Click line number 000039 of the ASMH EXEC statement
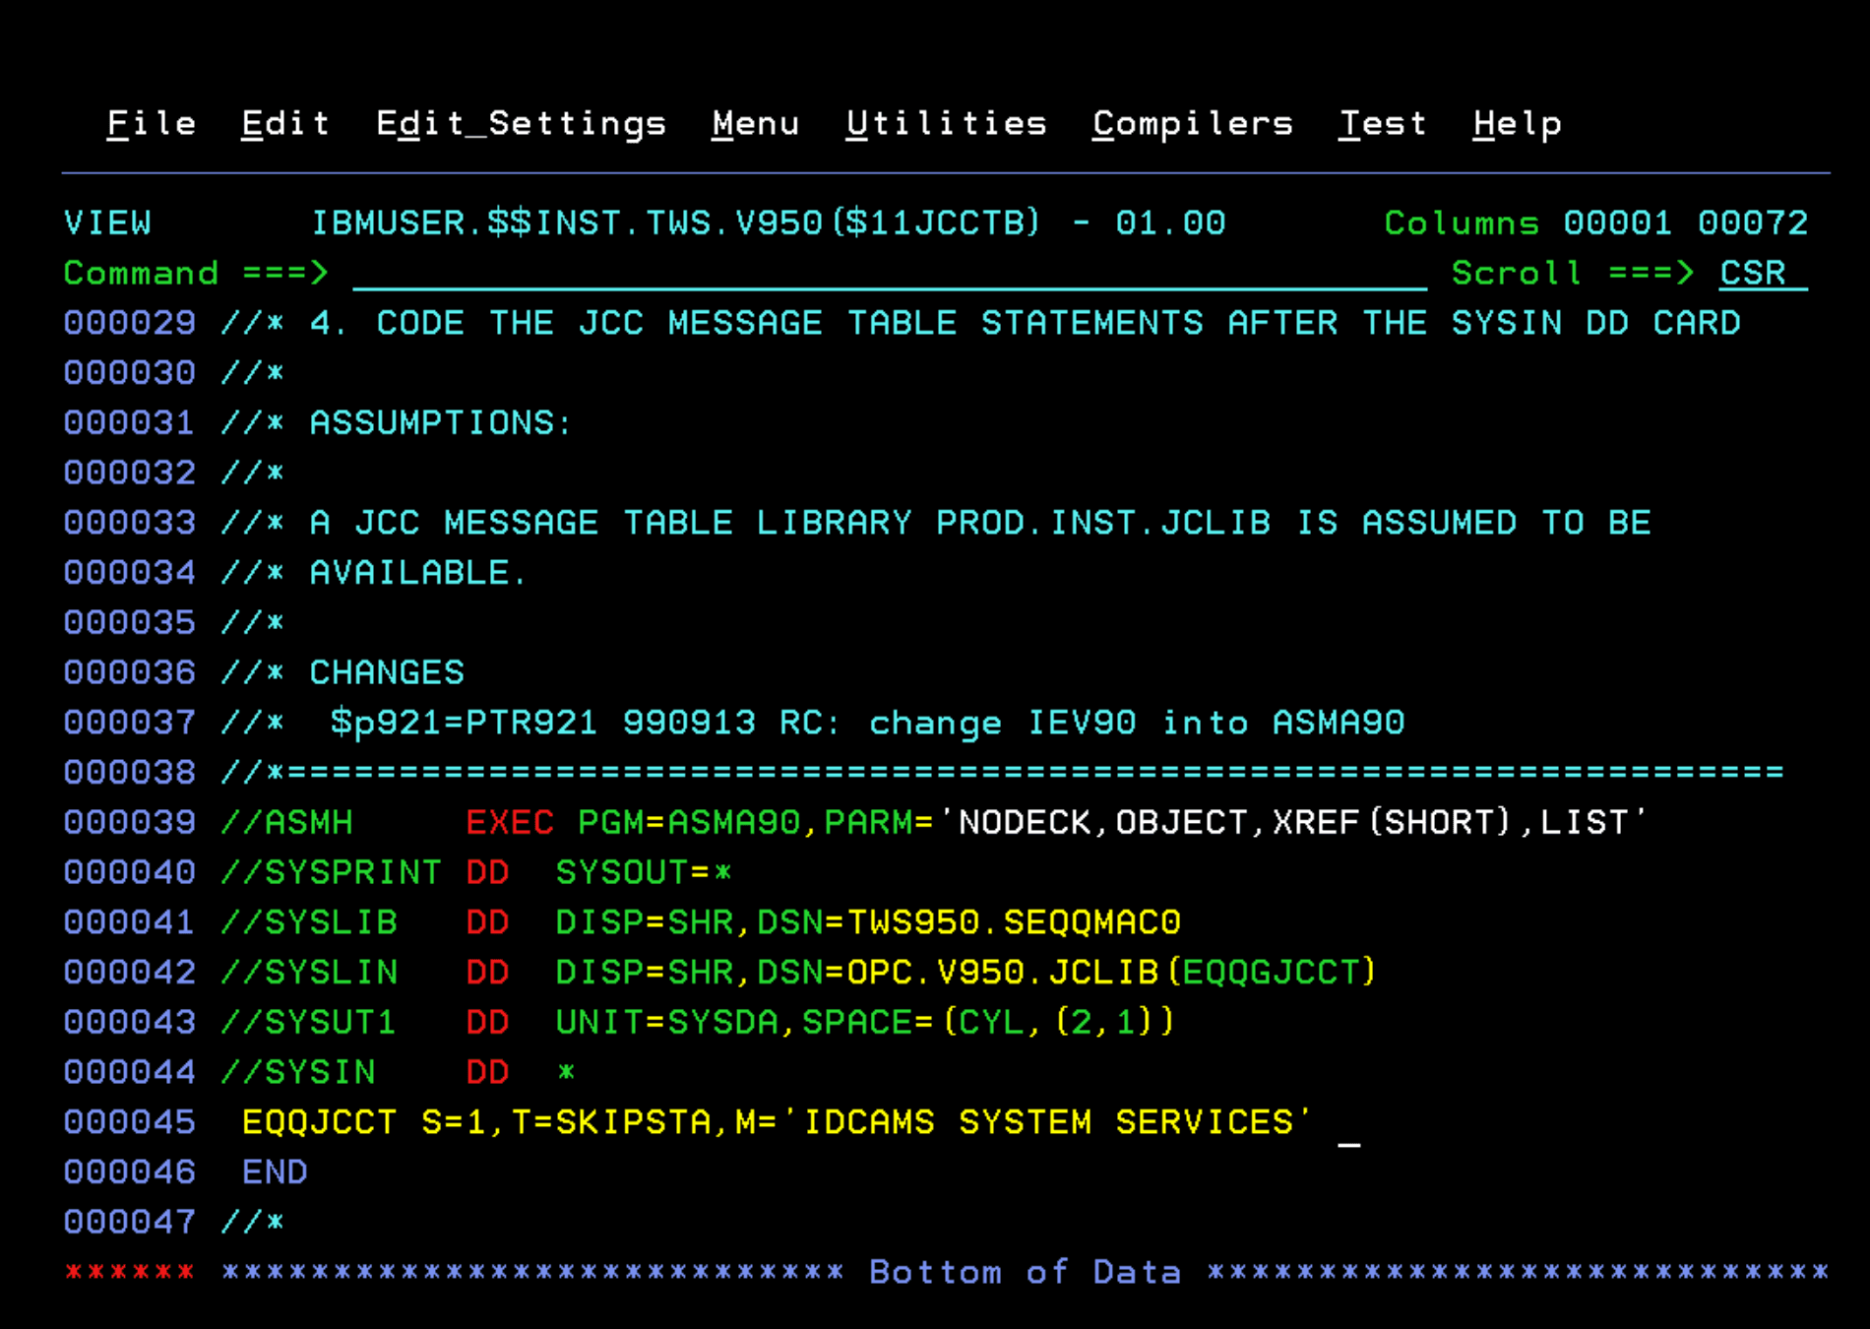The height and width of the screenshot is (1329, 1870). (129, 822)
